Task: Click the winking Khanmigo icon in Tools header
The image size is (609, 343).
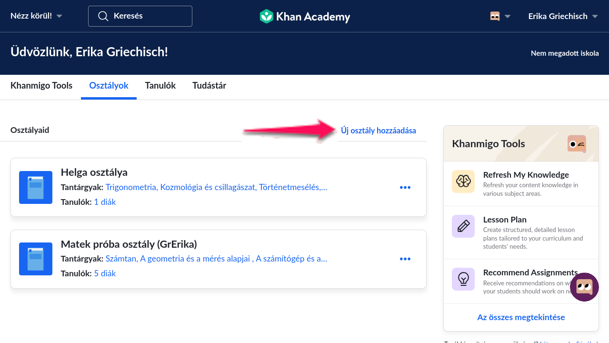Action: click(x=577, y=144)
